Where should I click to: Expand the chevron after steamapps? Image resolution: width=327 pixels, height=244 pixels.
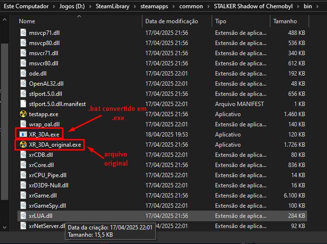click(x=174, y=6)
